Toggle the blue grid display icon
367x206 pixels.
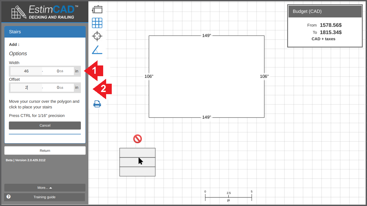point(97,23)
